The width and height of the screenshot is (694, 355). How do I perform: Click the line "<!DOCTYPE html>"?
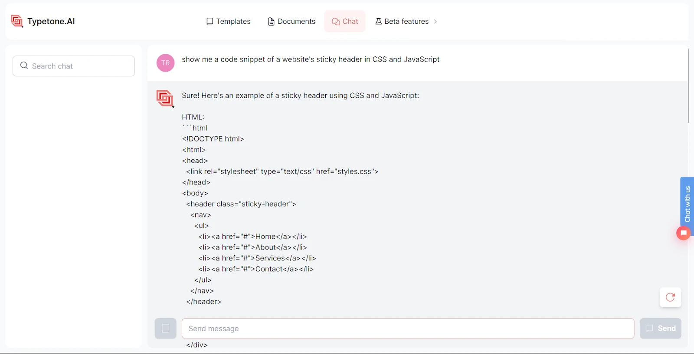213,139
